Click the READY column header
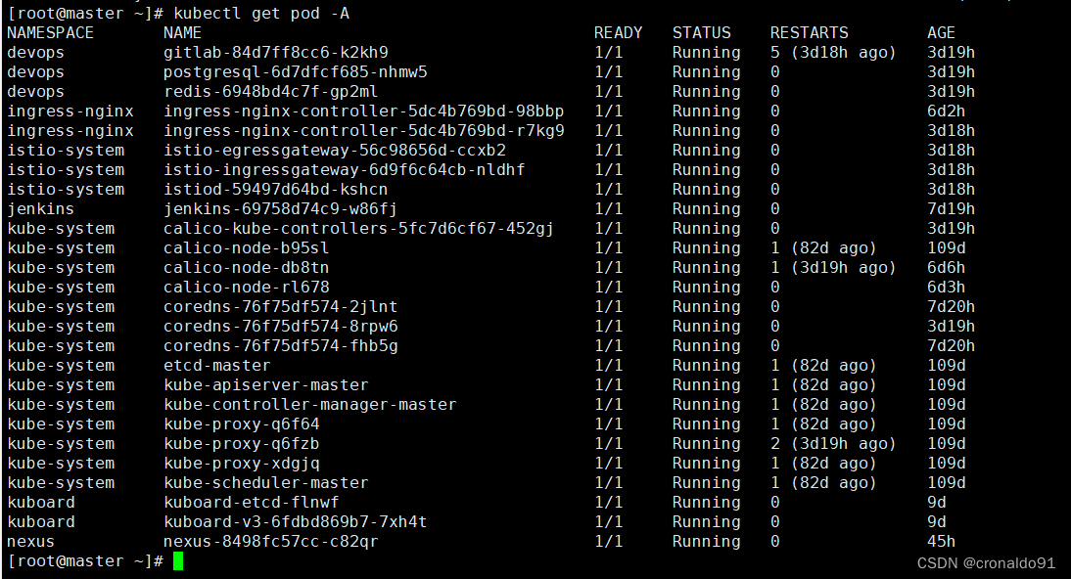This screenshot has width=1071, height=579. coord(618,33)
